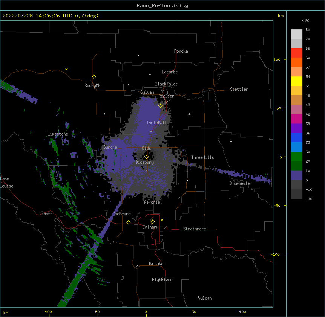
Task: Click the Didsbury label
Action: point(144,162)
